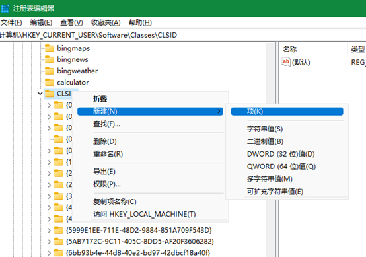
Task: Select 二进制值(B) in the submenu
Action: click(287, 141)
